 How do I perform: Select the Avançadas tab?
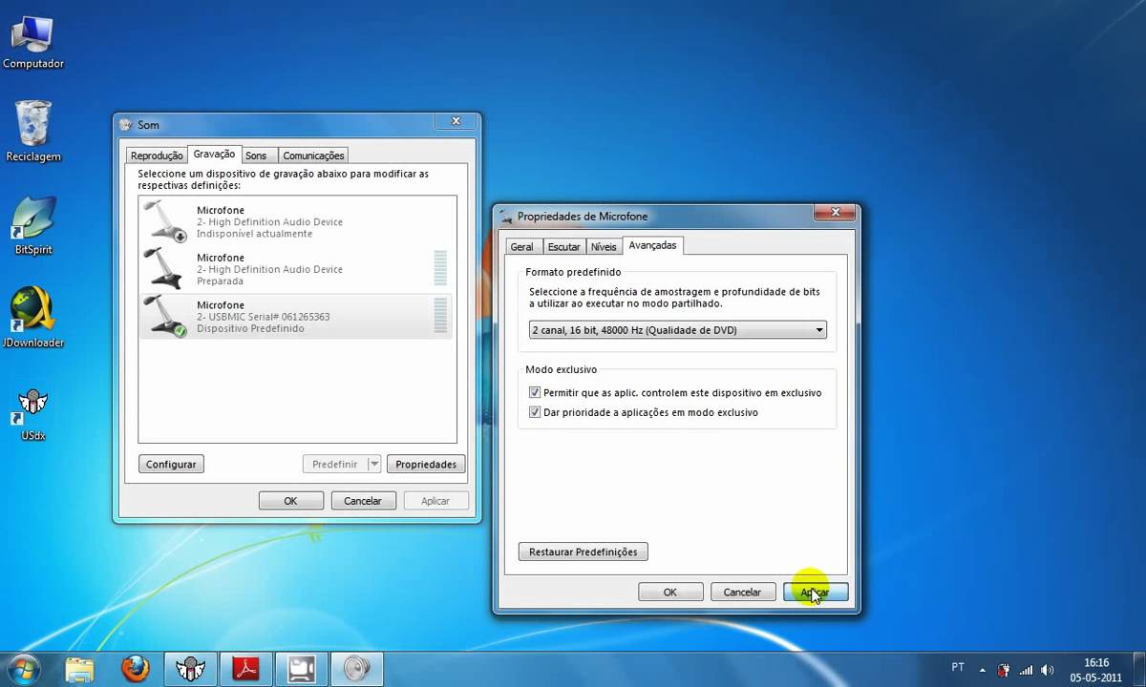[x=652, y=245]
